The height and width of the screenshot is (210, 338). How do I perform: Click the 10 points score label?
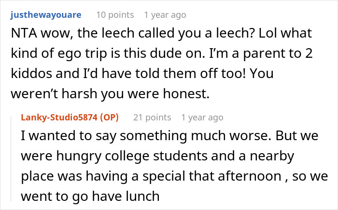115,15
